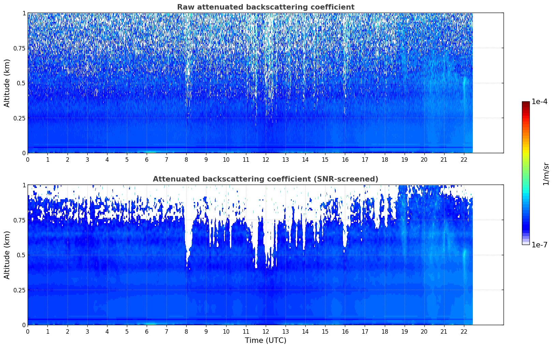553x348 pixels.
Task: Click hour tick 16 under the raw plot
Action: 345,159
